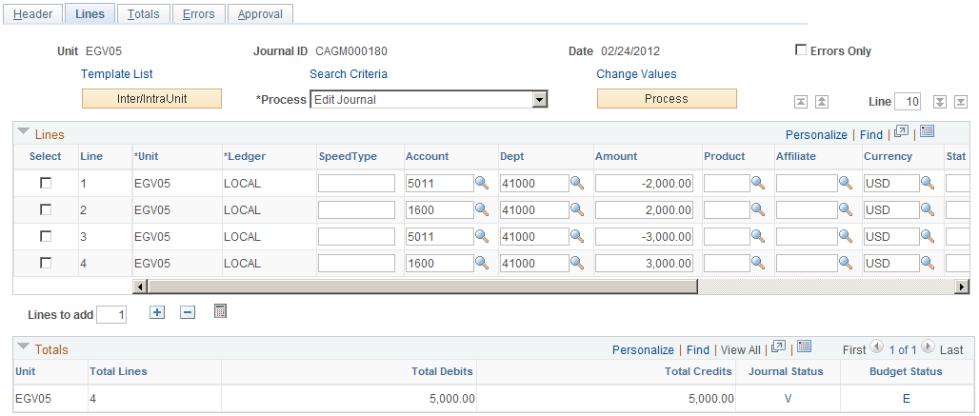Click the plus icon to add lines

tap(157, 312)
